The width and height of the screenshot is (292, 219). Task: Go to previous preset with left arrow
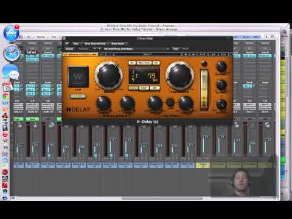[x=94, y=49]
